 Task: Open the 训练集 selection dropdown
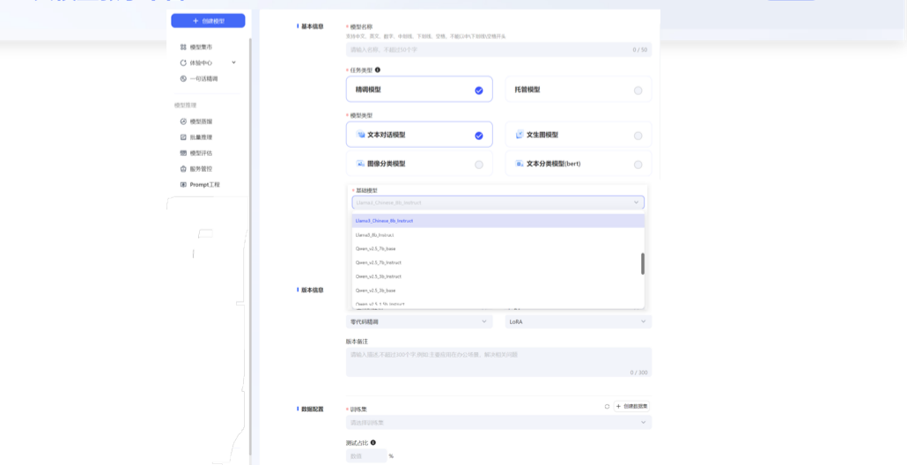[x=498, y=422]
